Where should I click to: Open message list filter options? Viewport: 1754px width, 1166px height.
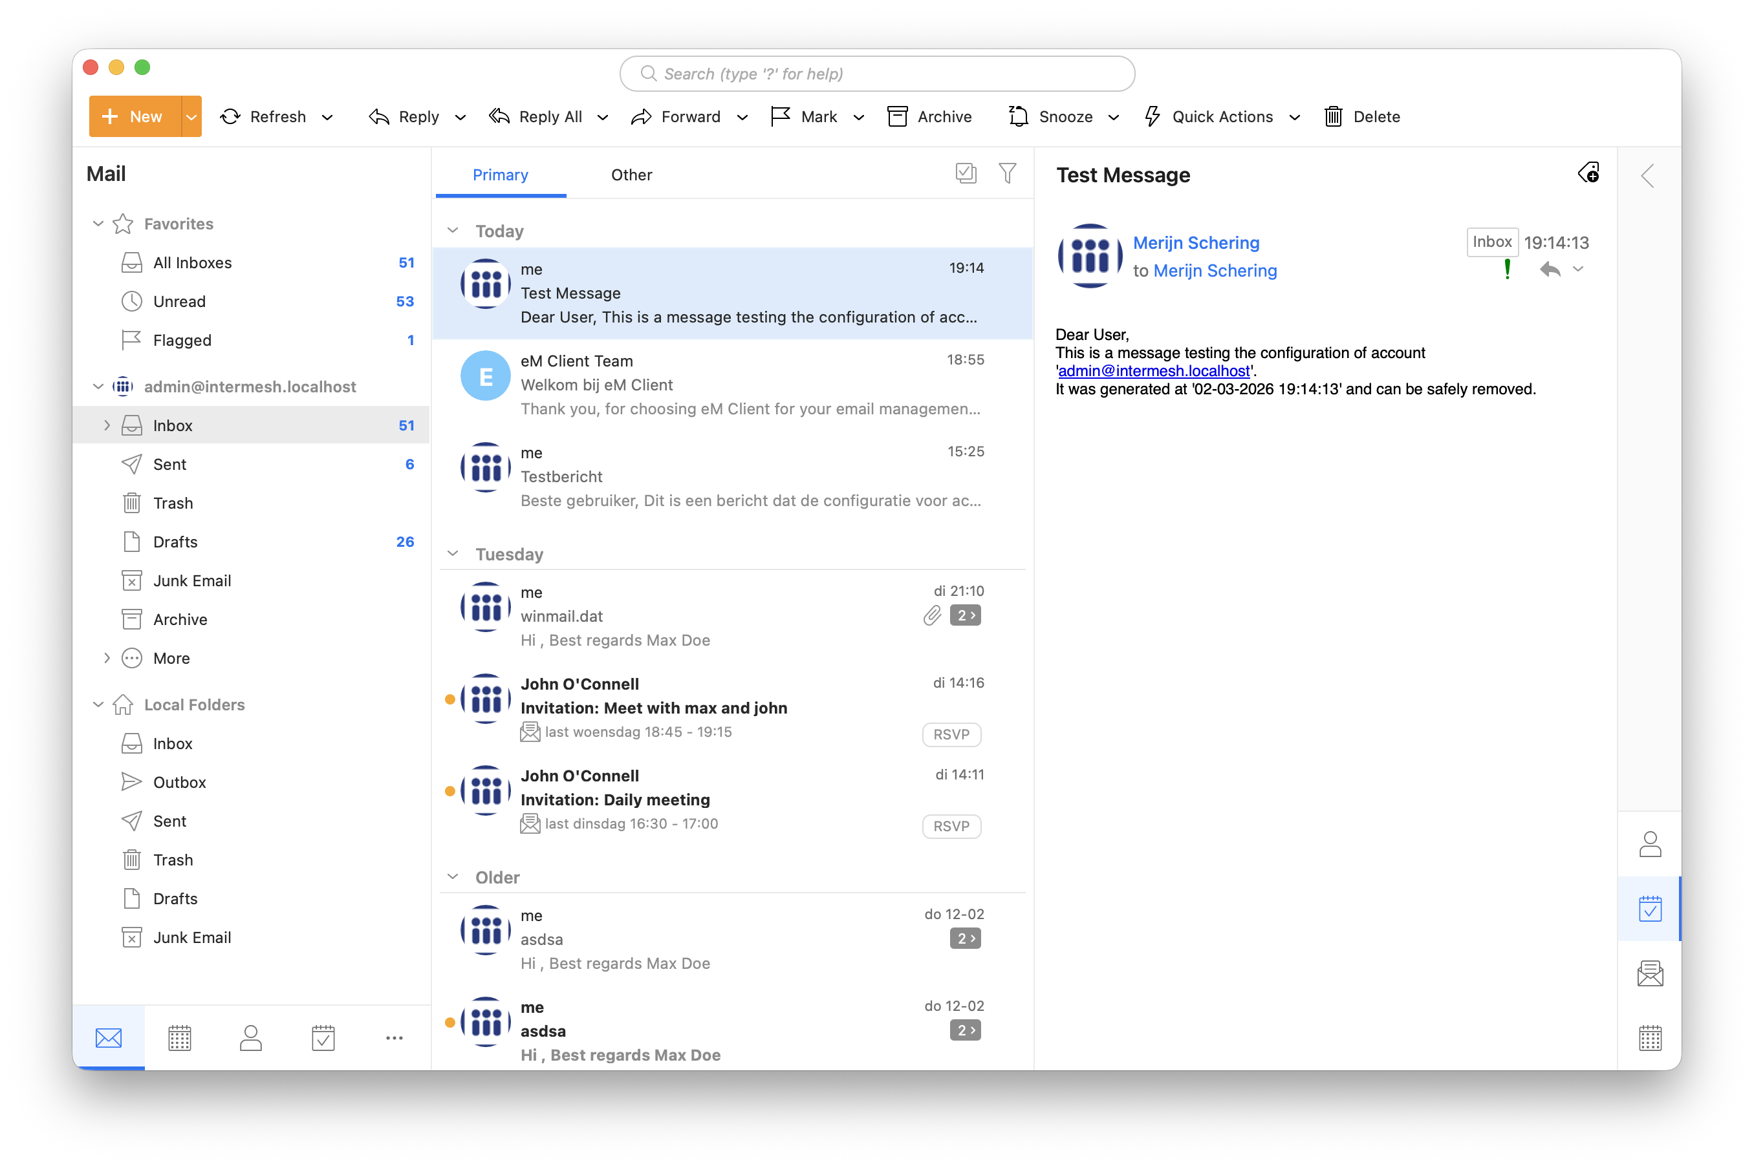pos(1007,173)
